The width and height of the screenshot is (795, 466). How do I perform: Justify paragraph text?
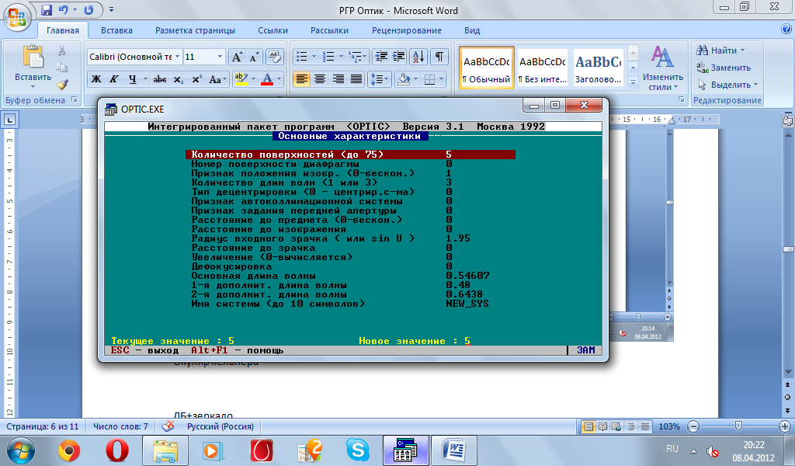356,79
